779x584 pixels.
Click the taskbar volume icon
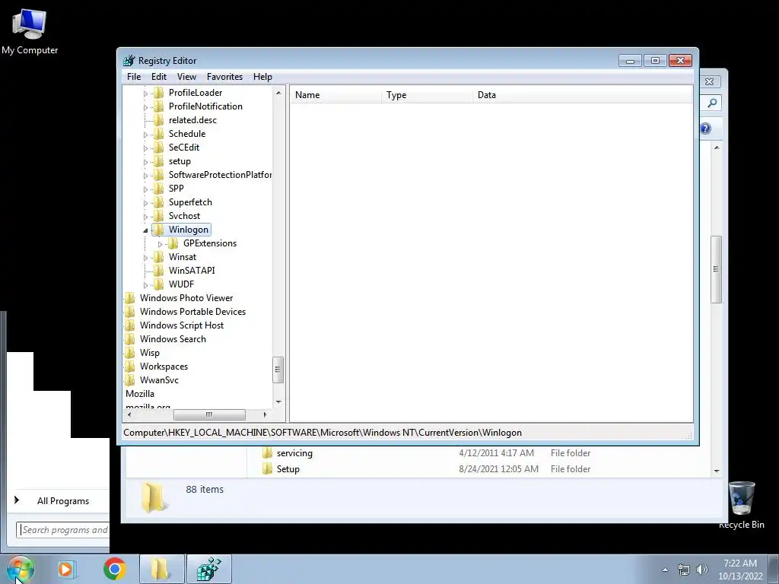coord(701,569)
